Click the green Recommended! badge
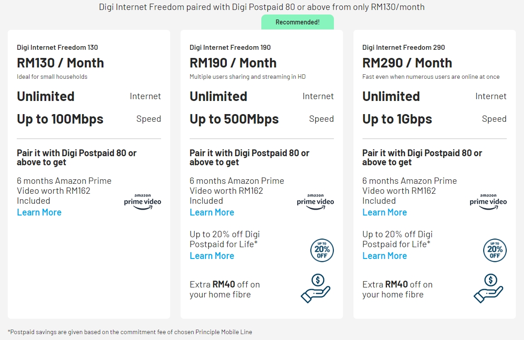524x340 pixels. 298,22
